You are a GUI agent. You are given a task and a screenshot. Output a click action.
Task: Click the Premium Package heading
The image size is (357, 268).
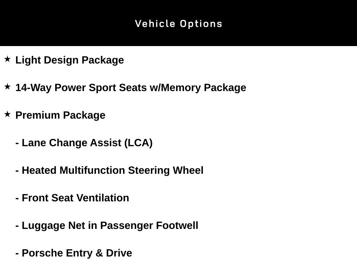[60, 115]
